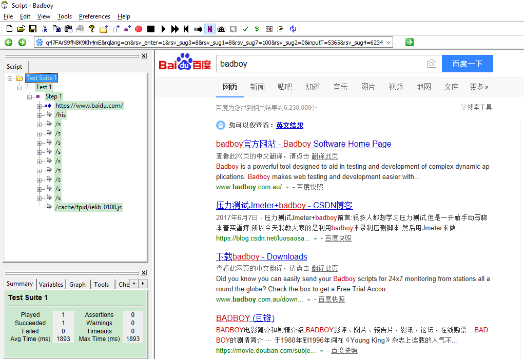Collapse the Step 1 tree node
The height and width of the screenshot is (359, 524).
point(29,97)
